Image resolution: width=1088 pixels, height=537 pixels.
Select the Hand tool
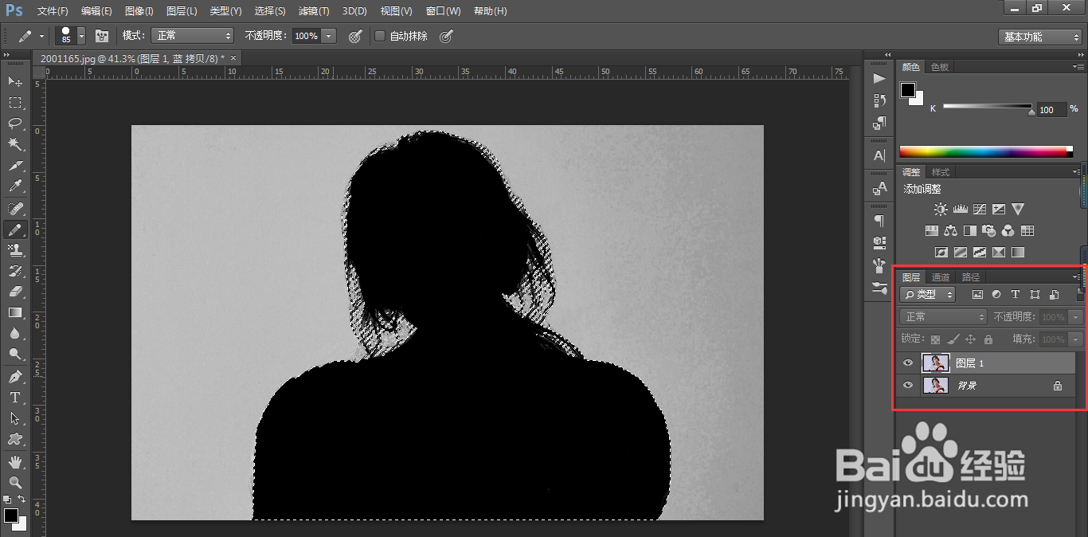point(15,462)
